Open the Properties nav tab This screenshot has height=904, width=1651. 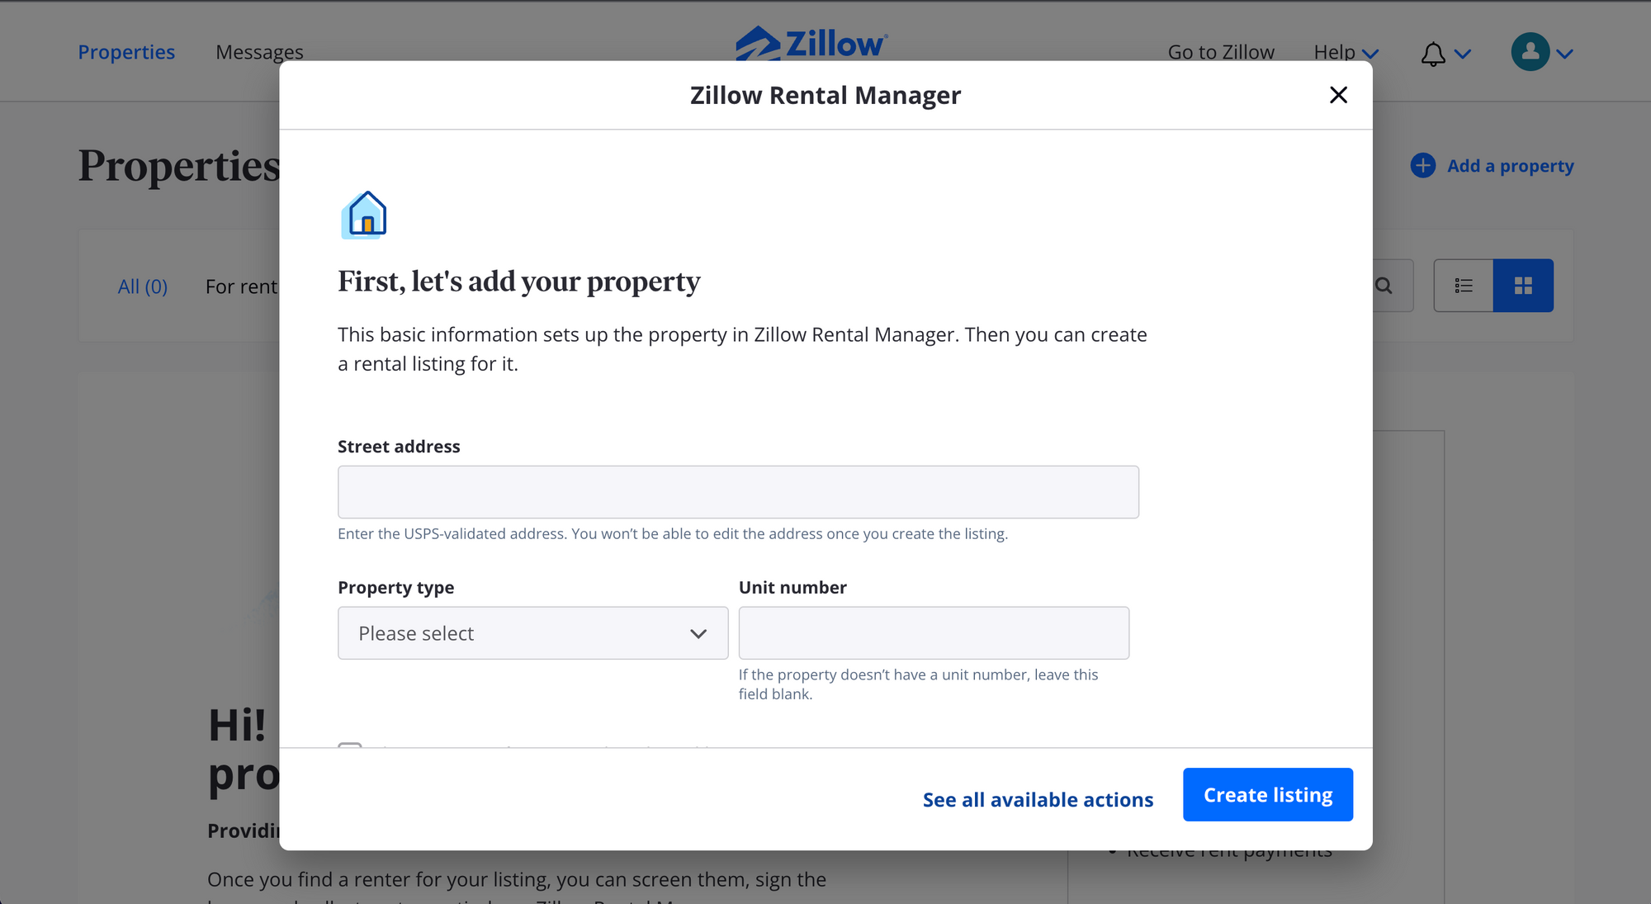click(126, 52)
